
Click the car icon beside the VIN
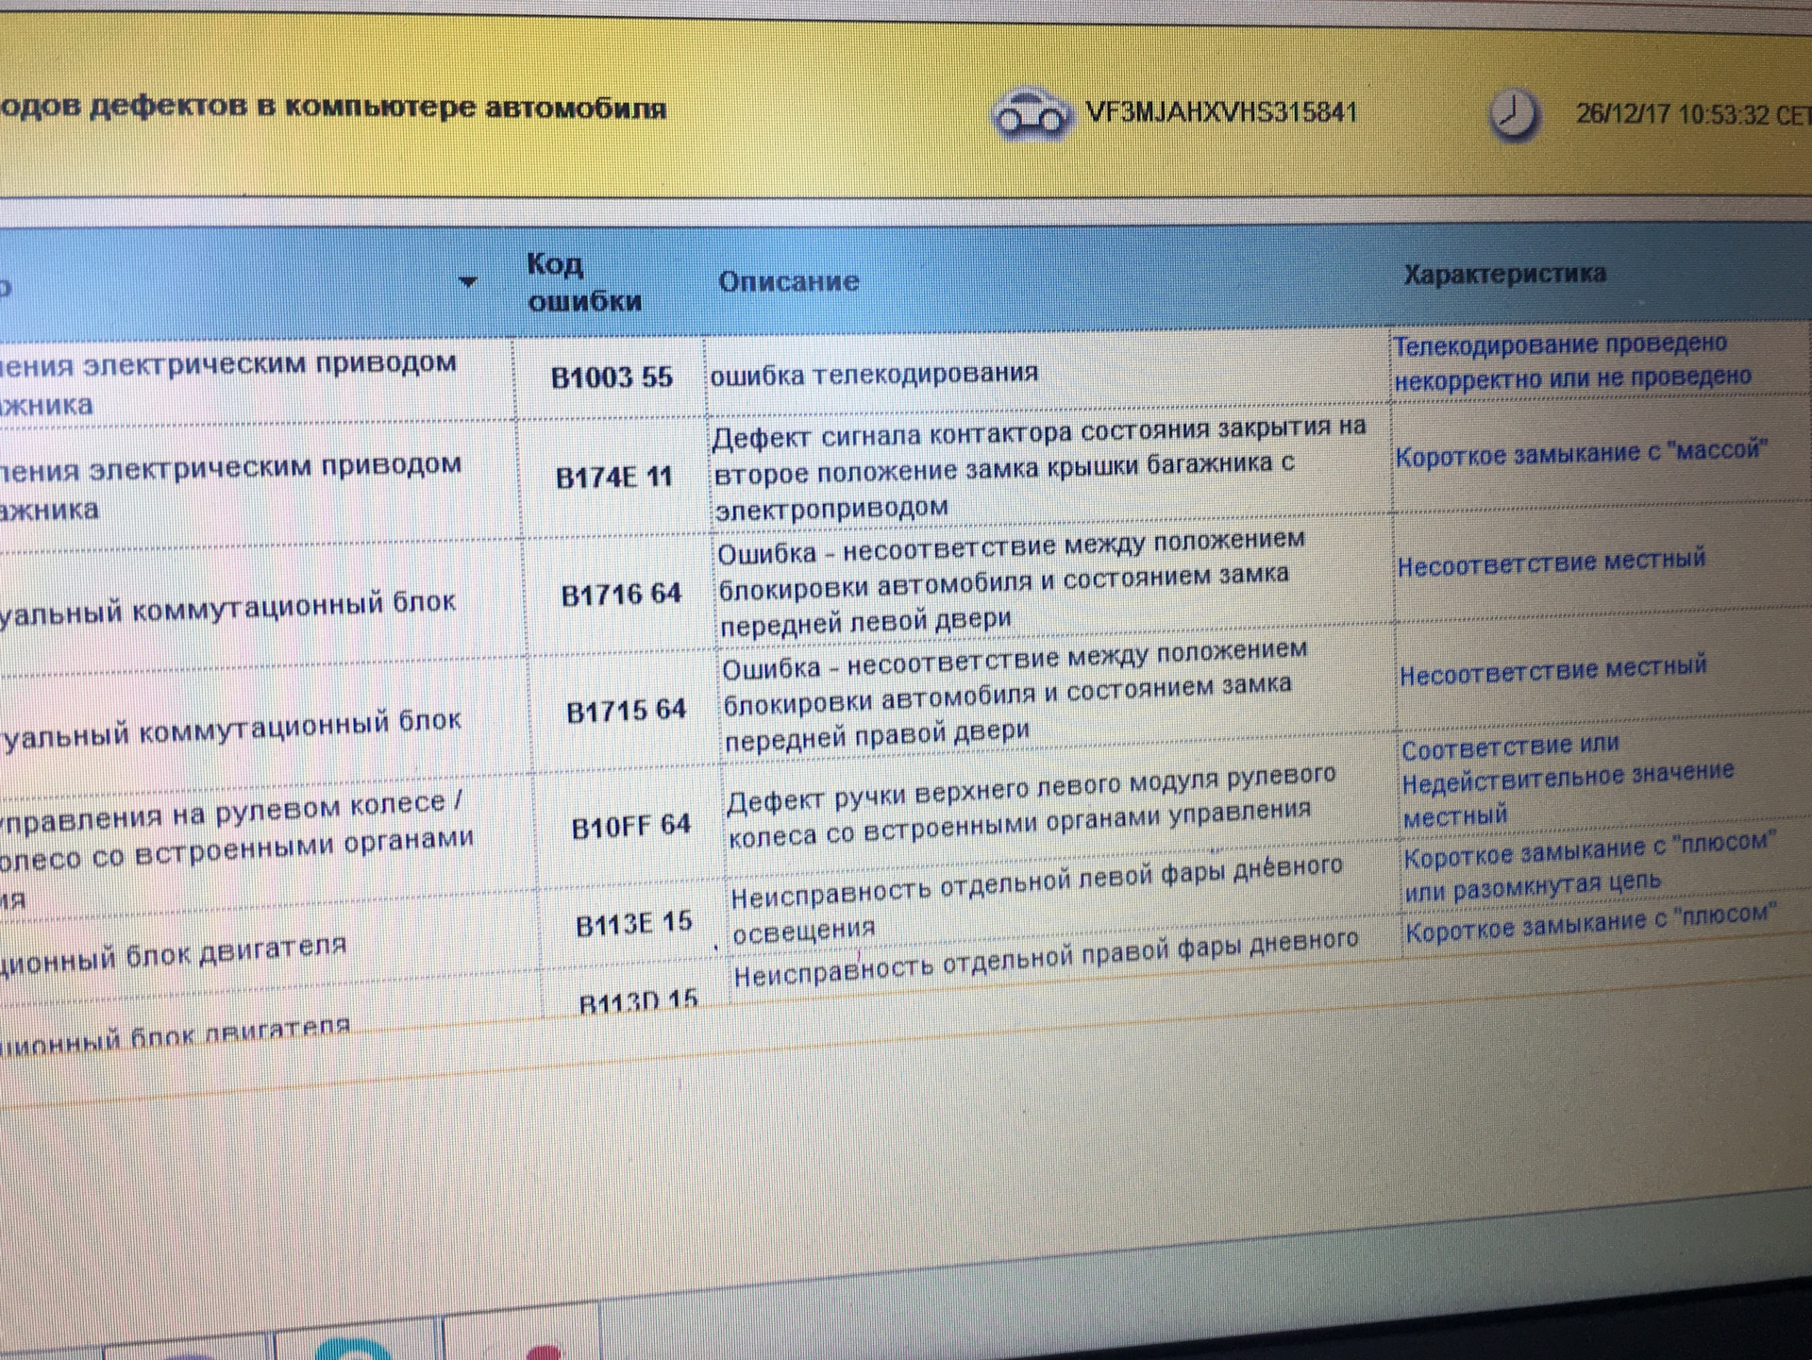(1032, 113)
